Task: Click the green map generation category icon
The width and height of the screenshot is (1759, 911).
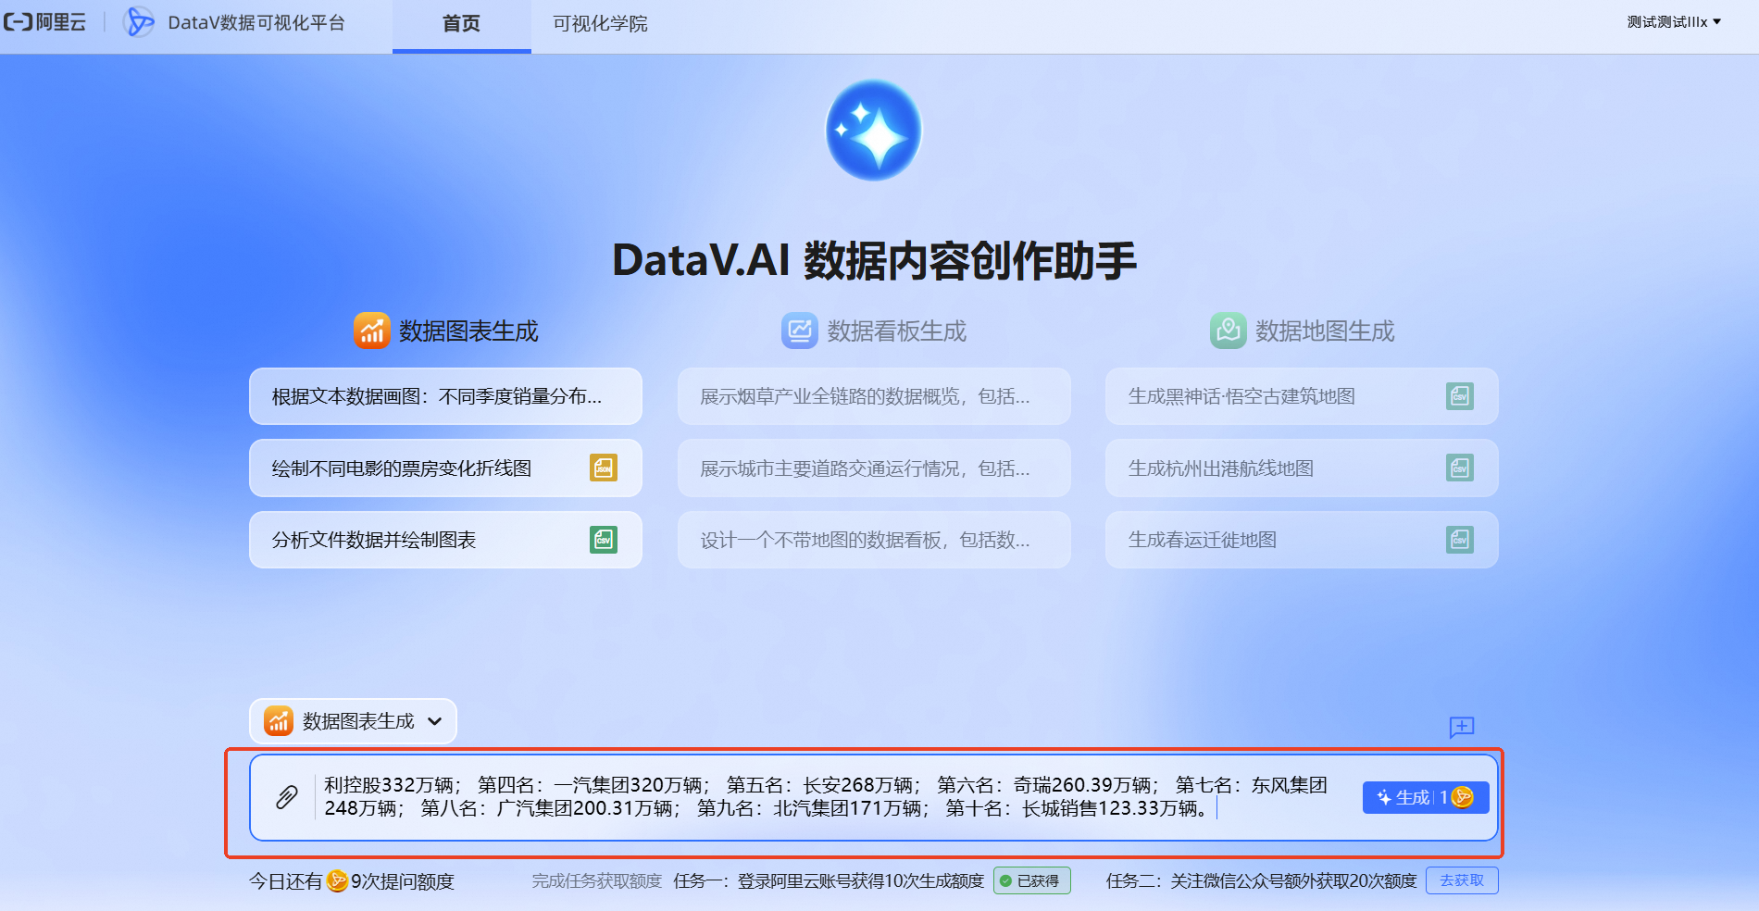Action: 1229,331
